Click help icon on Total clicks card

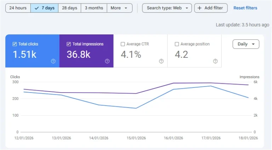coord(53,61)
